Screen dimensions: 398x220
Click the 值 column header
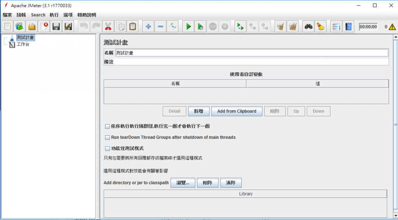[x=318, y=84]
